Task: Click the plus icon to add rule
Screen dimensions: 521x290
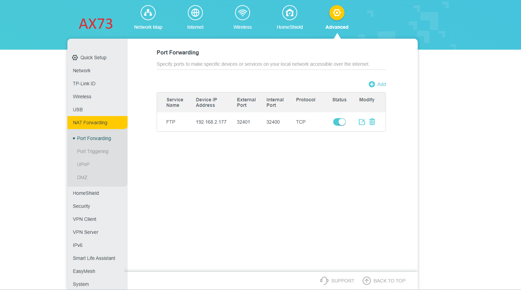Action: click(372, 84)
